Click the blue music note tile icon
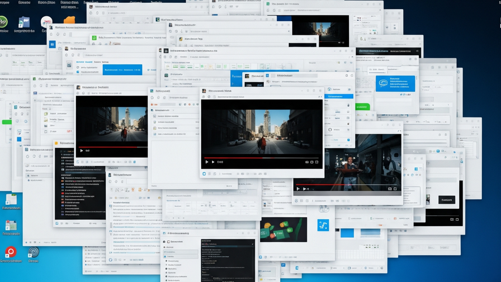Screen dimensions: 501x282 click(323, 225)
